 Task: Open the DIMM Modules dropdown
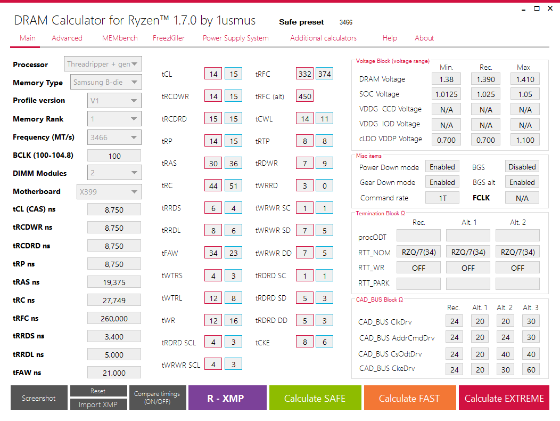click(x=114, y=173)
